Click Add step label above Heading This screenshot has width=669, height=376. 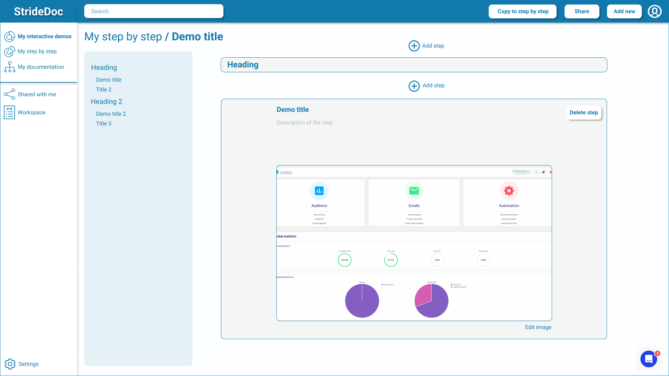point(433,46)
